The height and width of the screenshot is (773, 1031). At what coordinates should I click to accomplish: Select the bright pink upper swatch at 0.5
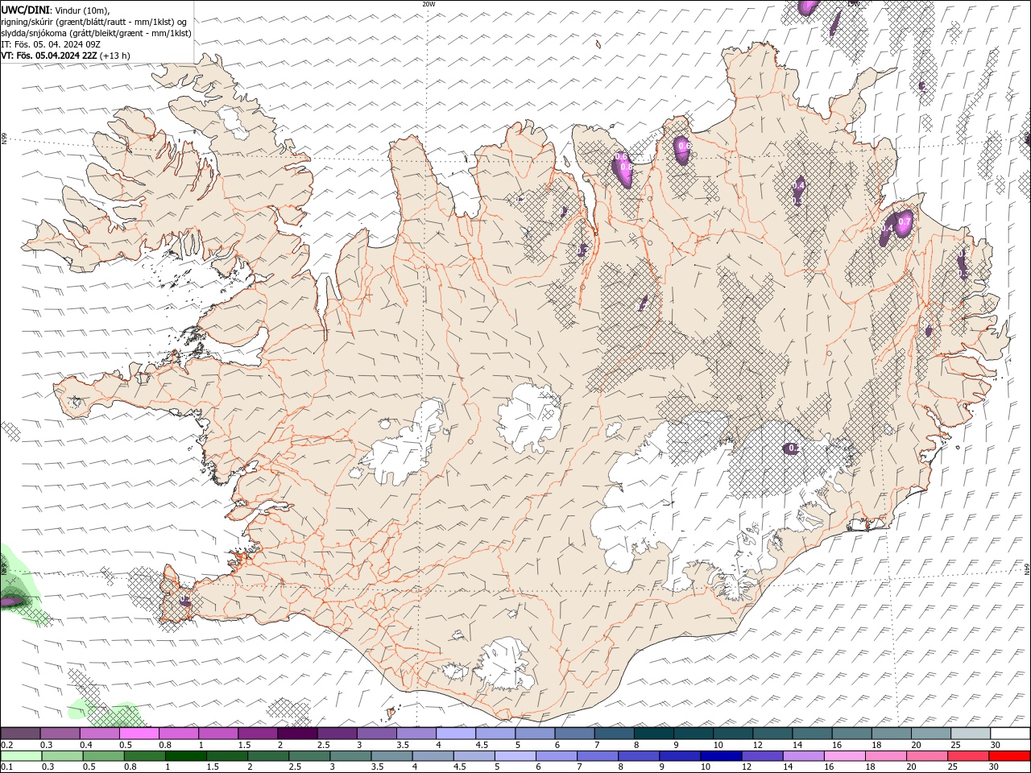[x=139, y=734]
